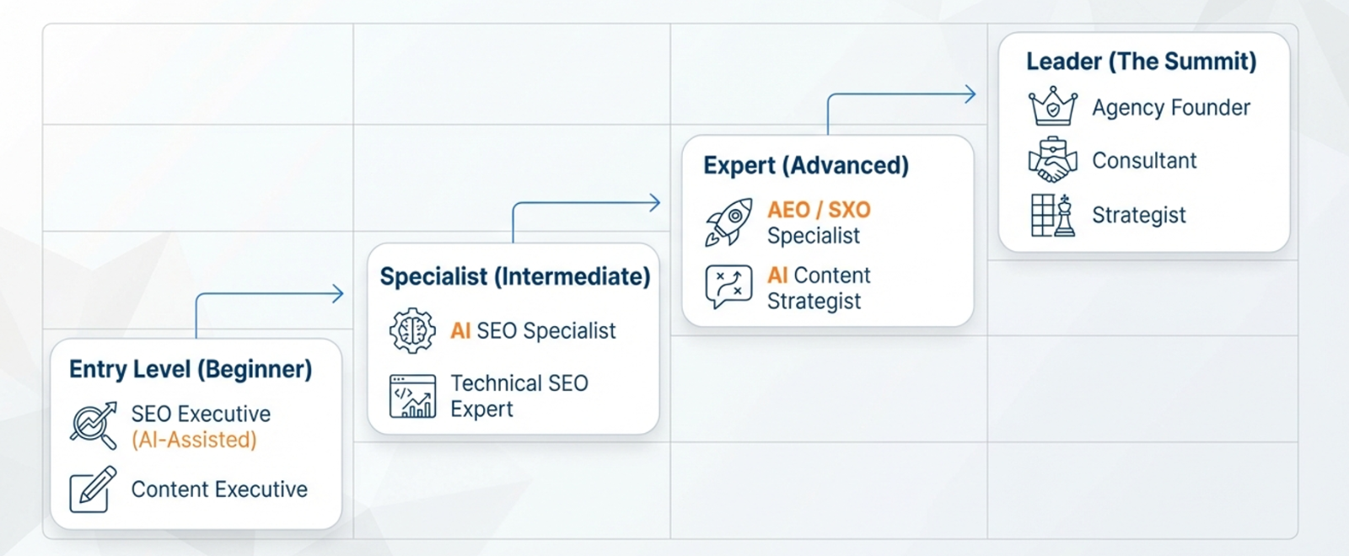Click the orange AEO / SXO text
This screenshot has height=556, width=1349.
click(819, 210)
